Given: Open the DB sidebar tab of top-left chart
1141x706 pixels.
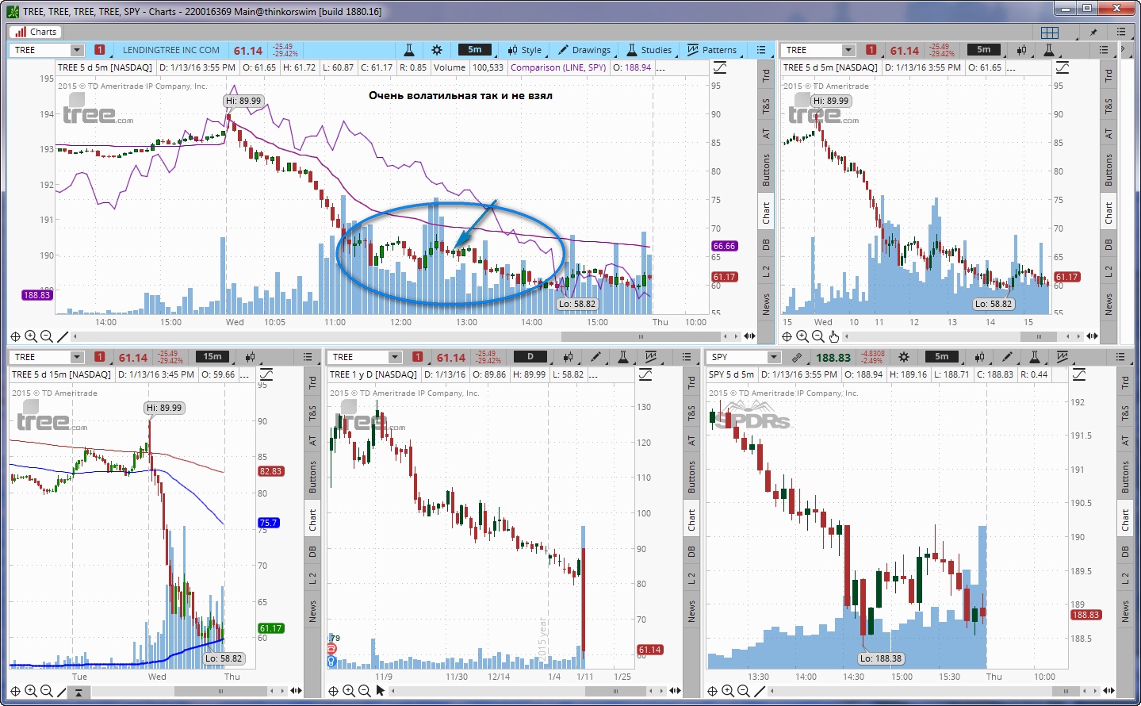Looking at the screenshot, I should pos(766,244).
